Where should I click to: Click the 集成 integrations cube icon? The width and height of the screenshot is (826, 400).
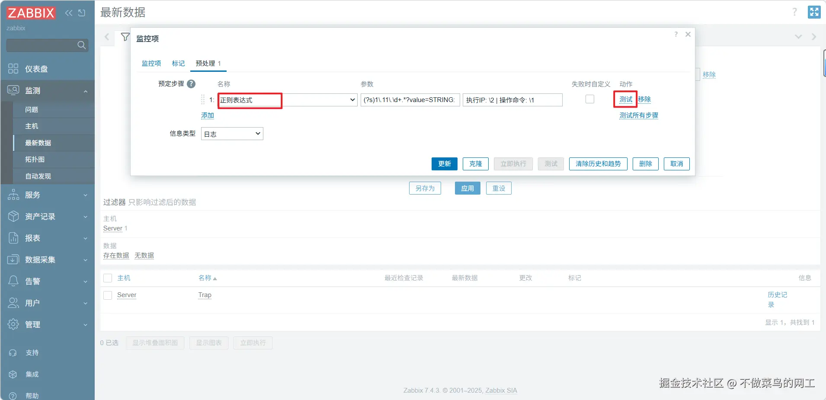coord(13,374)
